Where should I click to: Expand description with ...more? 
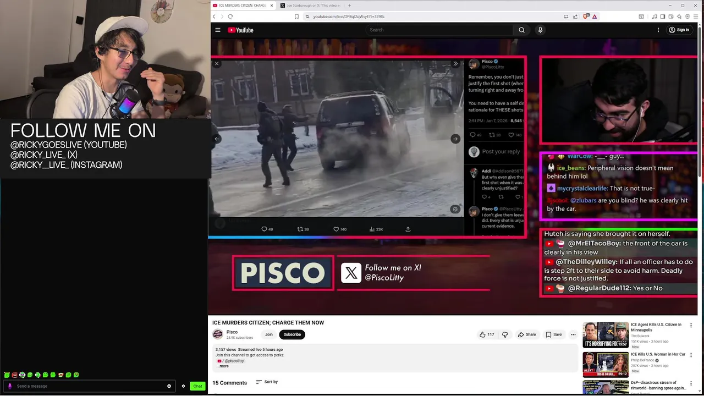click(222, 366)
